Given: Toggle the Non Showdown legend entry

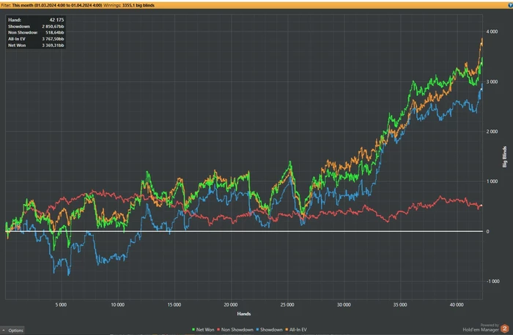Looking at the screenshot, I should (x=235, y=330).
